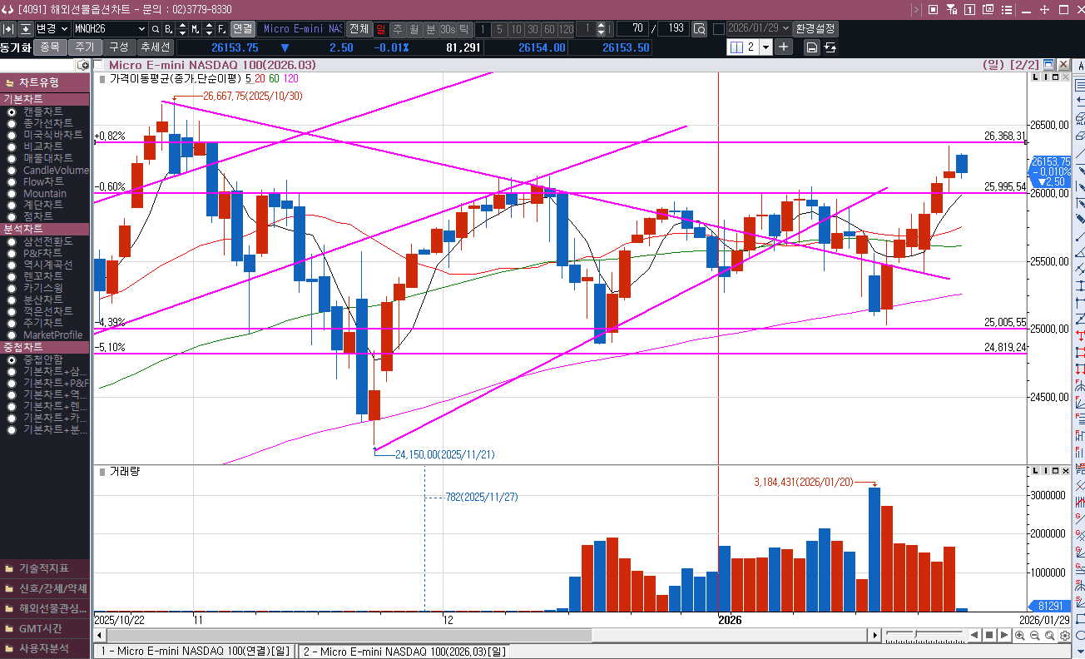Viewport: 1085px width, 659px height.
Task: Click the 추세선 button
Action: pyautogui.click(x=156, y=47)
